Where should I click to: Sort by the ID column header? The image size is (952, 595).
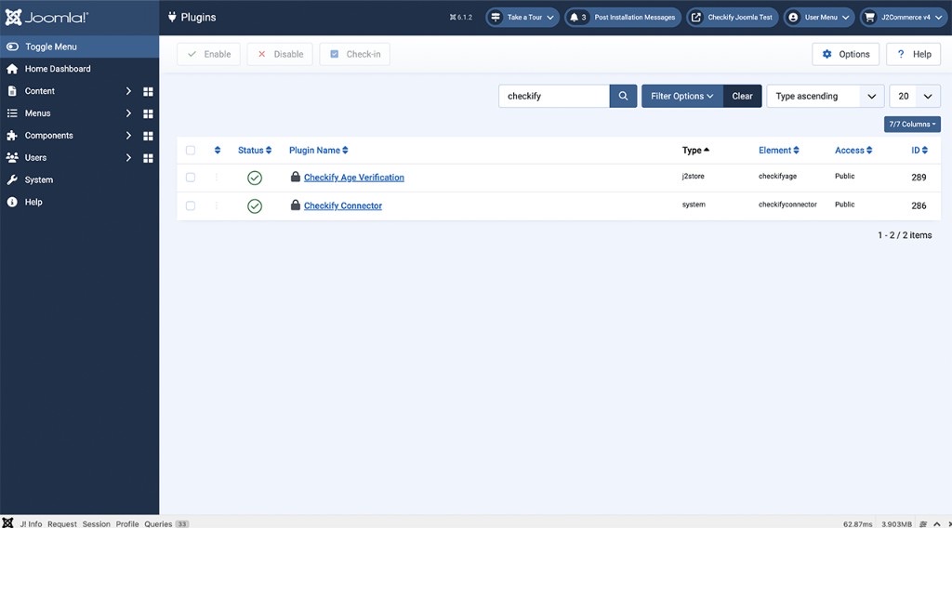coord(919,150)
